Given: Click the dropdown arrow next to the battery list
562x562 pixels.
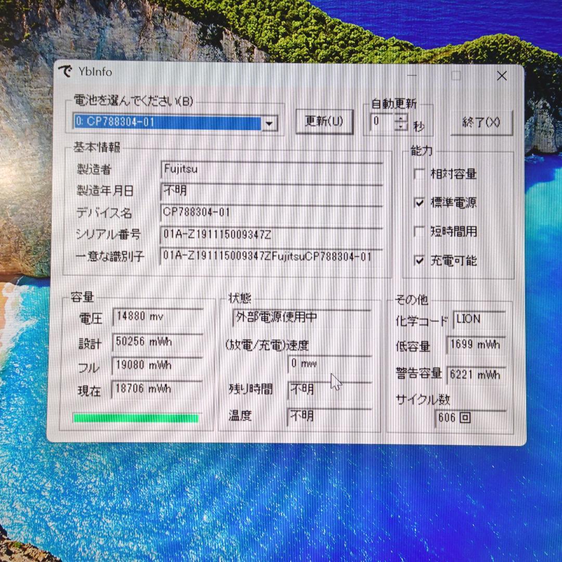Looking at the screenshot, I should pyautogui.click(x=270, y=123).
